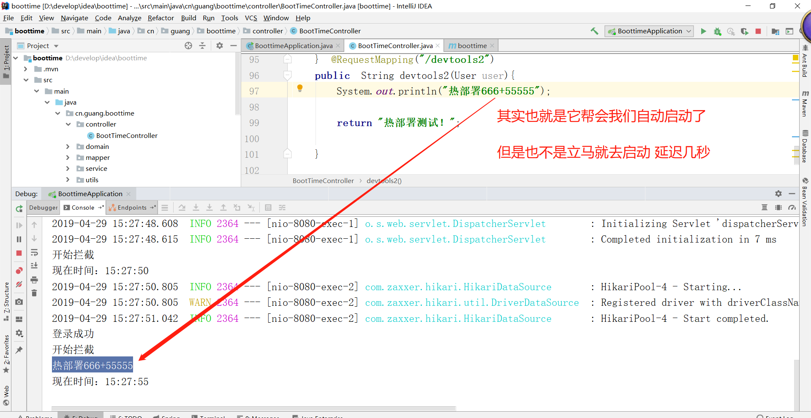The height and width of the screenshot is (418, 811).
Task: Open Debug panel settings gear at right
Action: [x=778, y=194]
